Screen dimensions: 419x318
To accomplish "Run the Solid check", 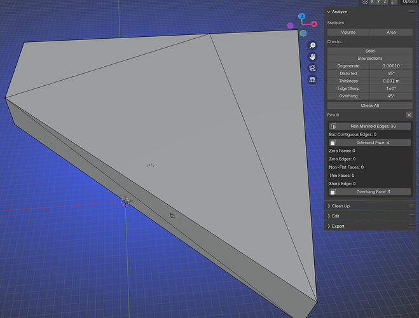I will (x=370, y=51).
